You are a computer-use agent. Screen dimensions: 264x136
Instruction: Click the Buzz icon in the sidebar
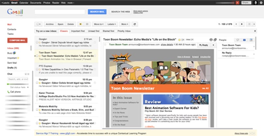click(14, 53)
